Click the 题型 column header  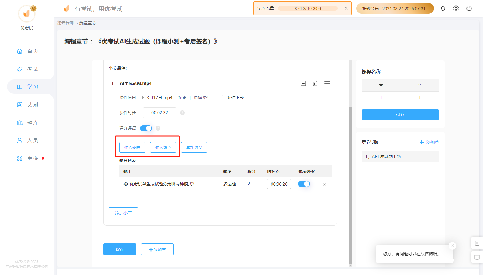point(228,171)
